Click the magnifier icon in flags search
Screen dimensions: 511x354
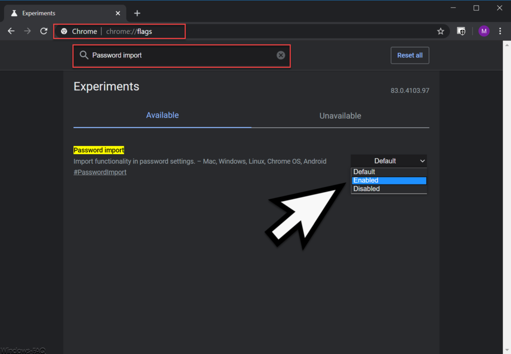pyautogui.click(x=84, y=55)
